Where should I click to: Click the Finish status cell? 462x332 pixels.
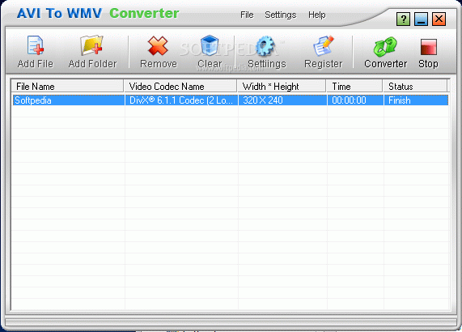[416, 100]
